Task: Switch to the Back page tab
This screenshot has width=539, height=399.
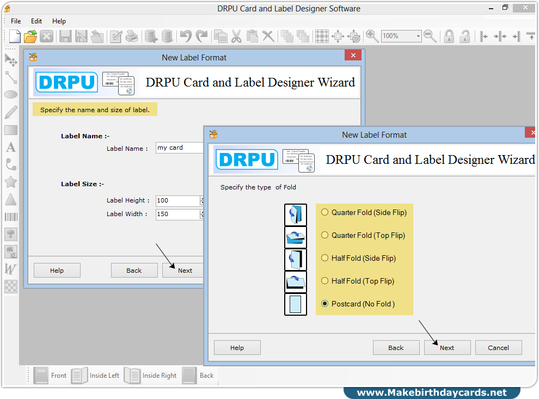Action: 198,376
